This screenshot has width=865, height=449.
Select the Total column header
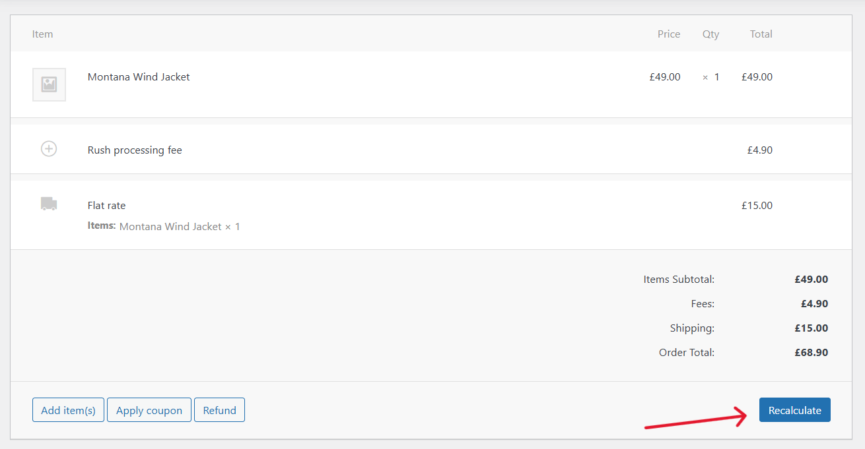pyautogui.click(x=761, y=34)
